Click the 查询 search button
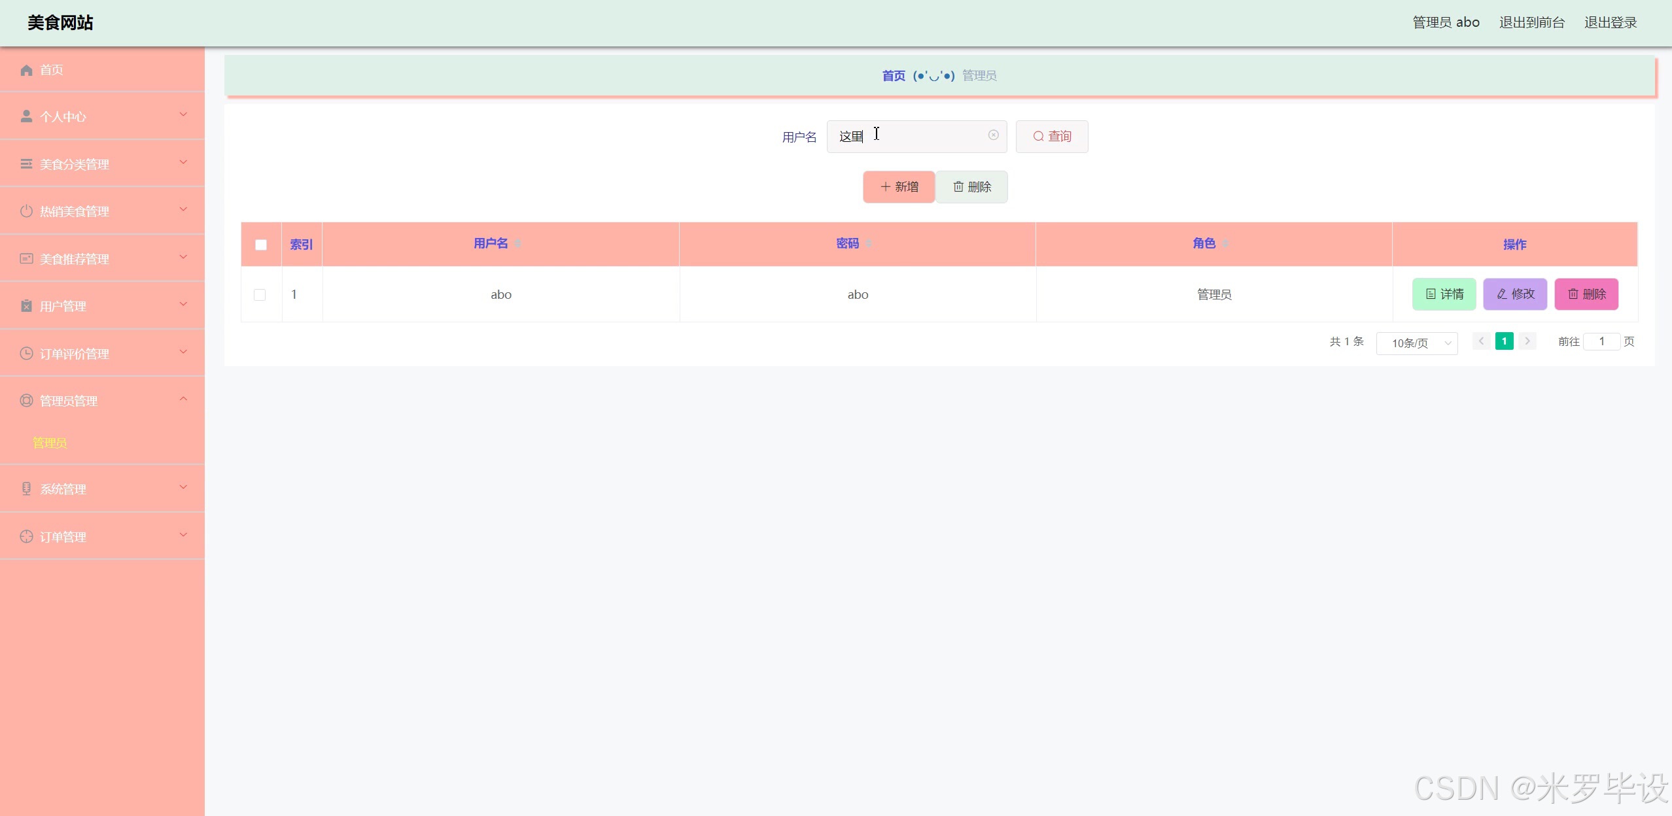 click(x=1051, y=137)
